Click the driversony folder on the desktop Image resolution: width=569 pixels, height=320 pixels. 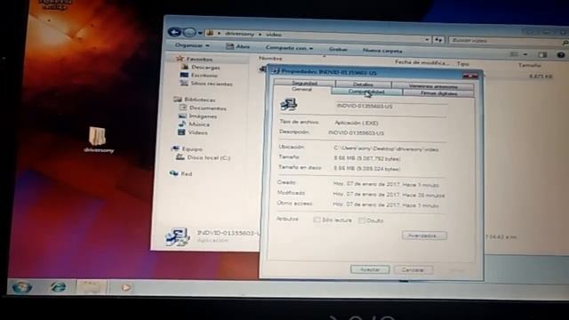pos(98,140)
